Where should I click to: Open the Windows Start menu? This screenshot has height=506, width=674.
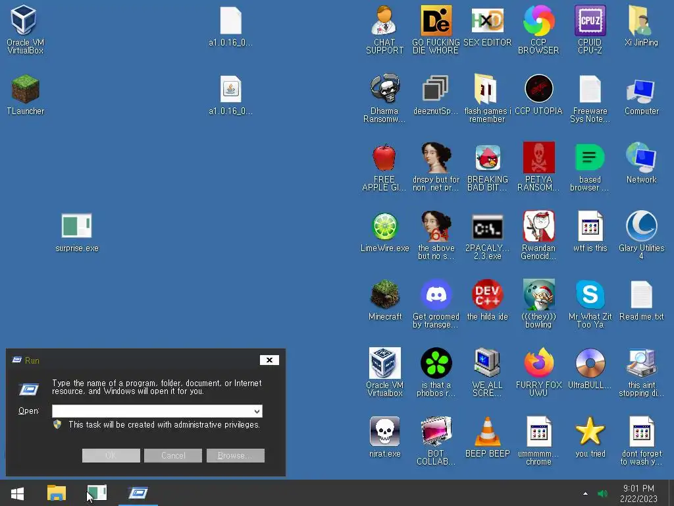(x=17, y=493)
